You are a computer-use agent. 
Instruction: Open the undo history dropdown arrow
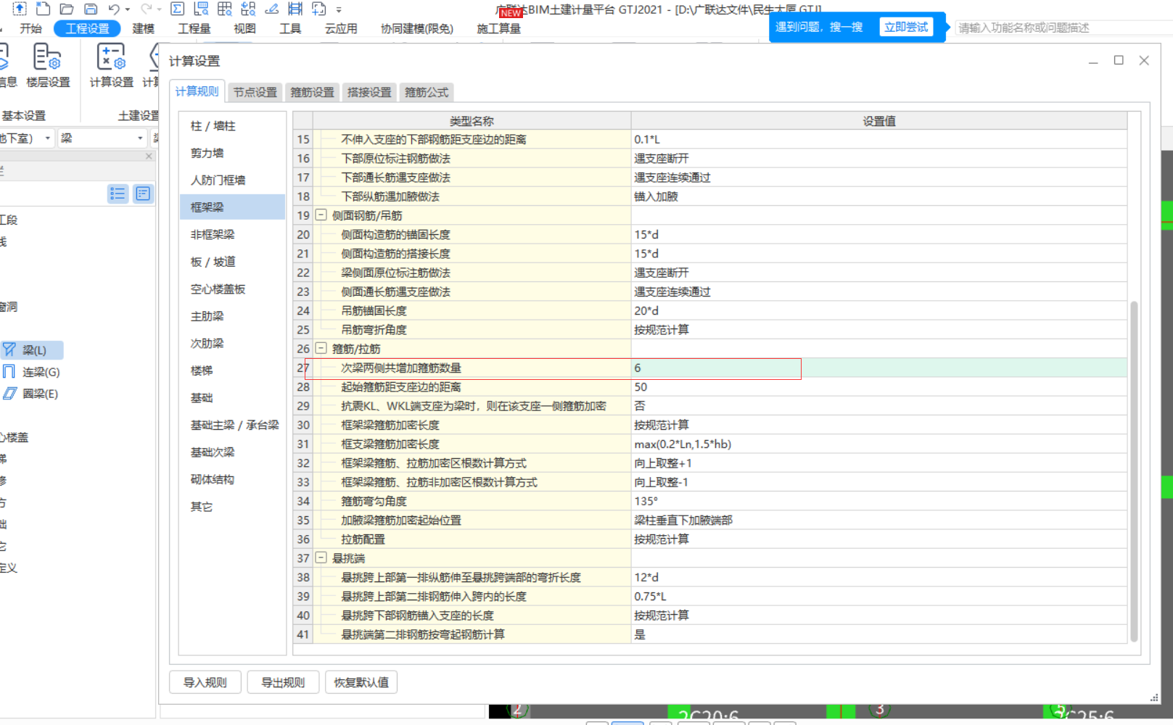click(x=128, y=9)
